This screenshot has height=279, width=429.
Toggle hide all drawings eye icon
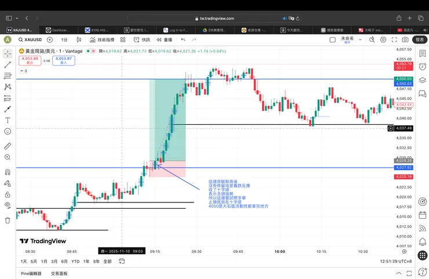click(8, 205)
